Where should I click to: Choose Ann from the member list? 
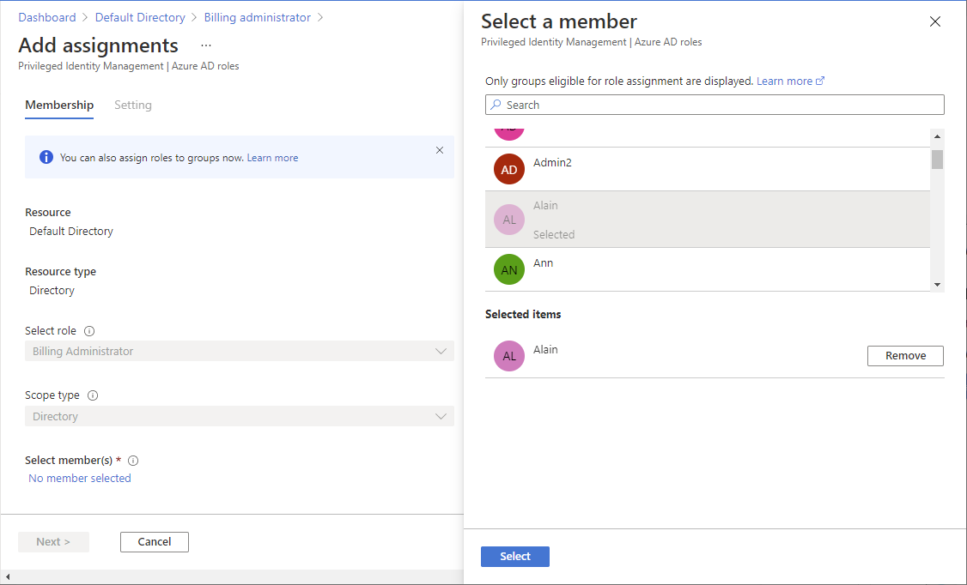click(708, 269)
